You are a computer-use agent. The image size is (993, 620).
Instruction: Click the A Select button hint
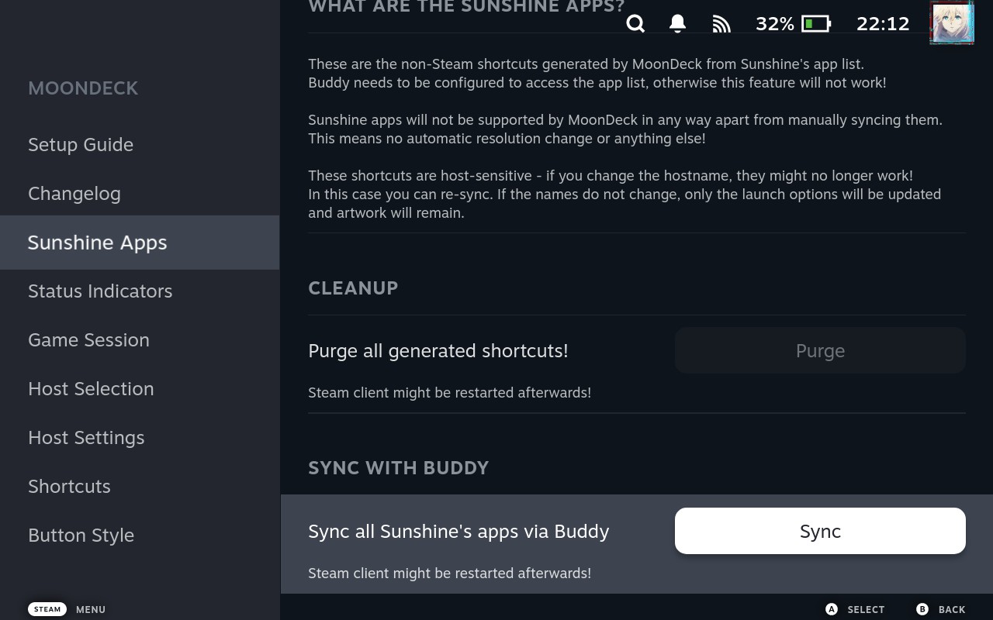[855, 609]
